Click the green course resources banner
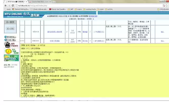The width and height of the screenshot is (169, 105). [10, 58]
